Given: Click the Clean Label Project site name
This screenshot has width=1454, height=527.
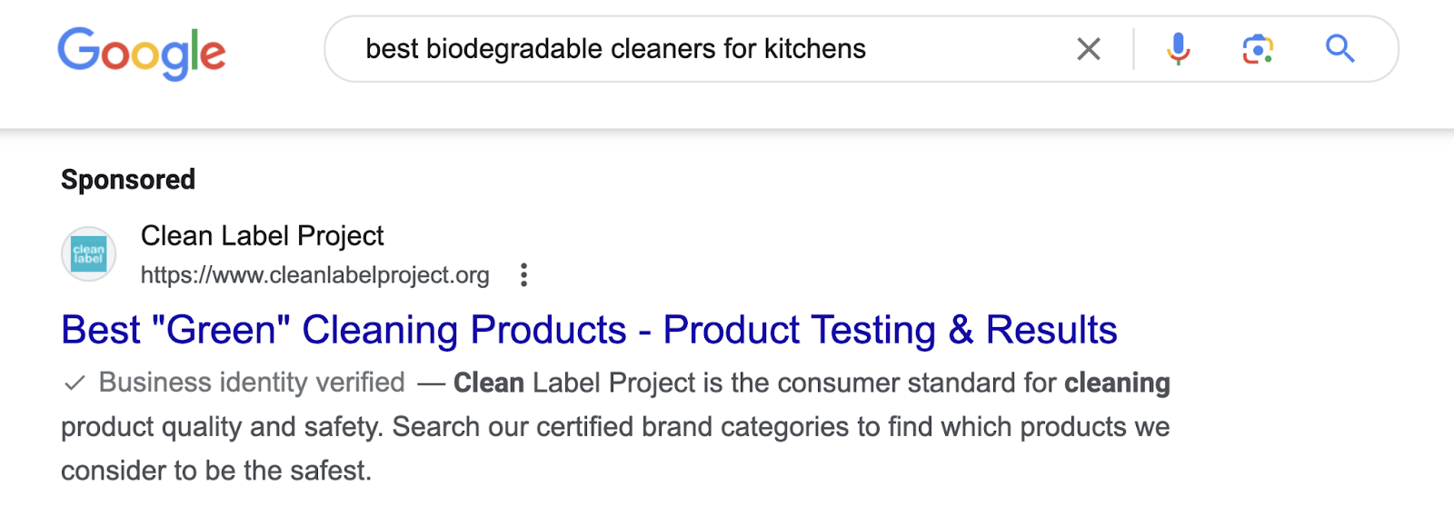Looking at the screenshot, I should [x=263, y=235].
